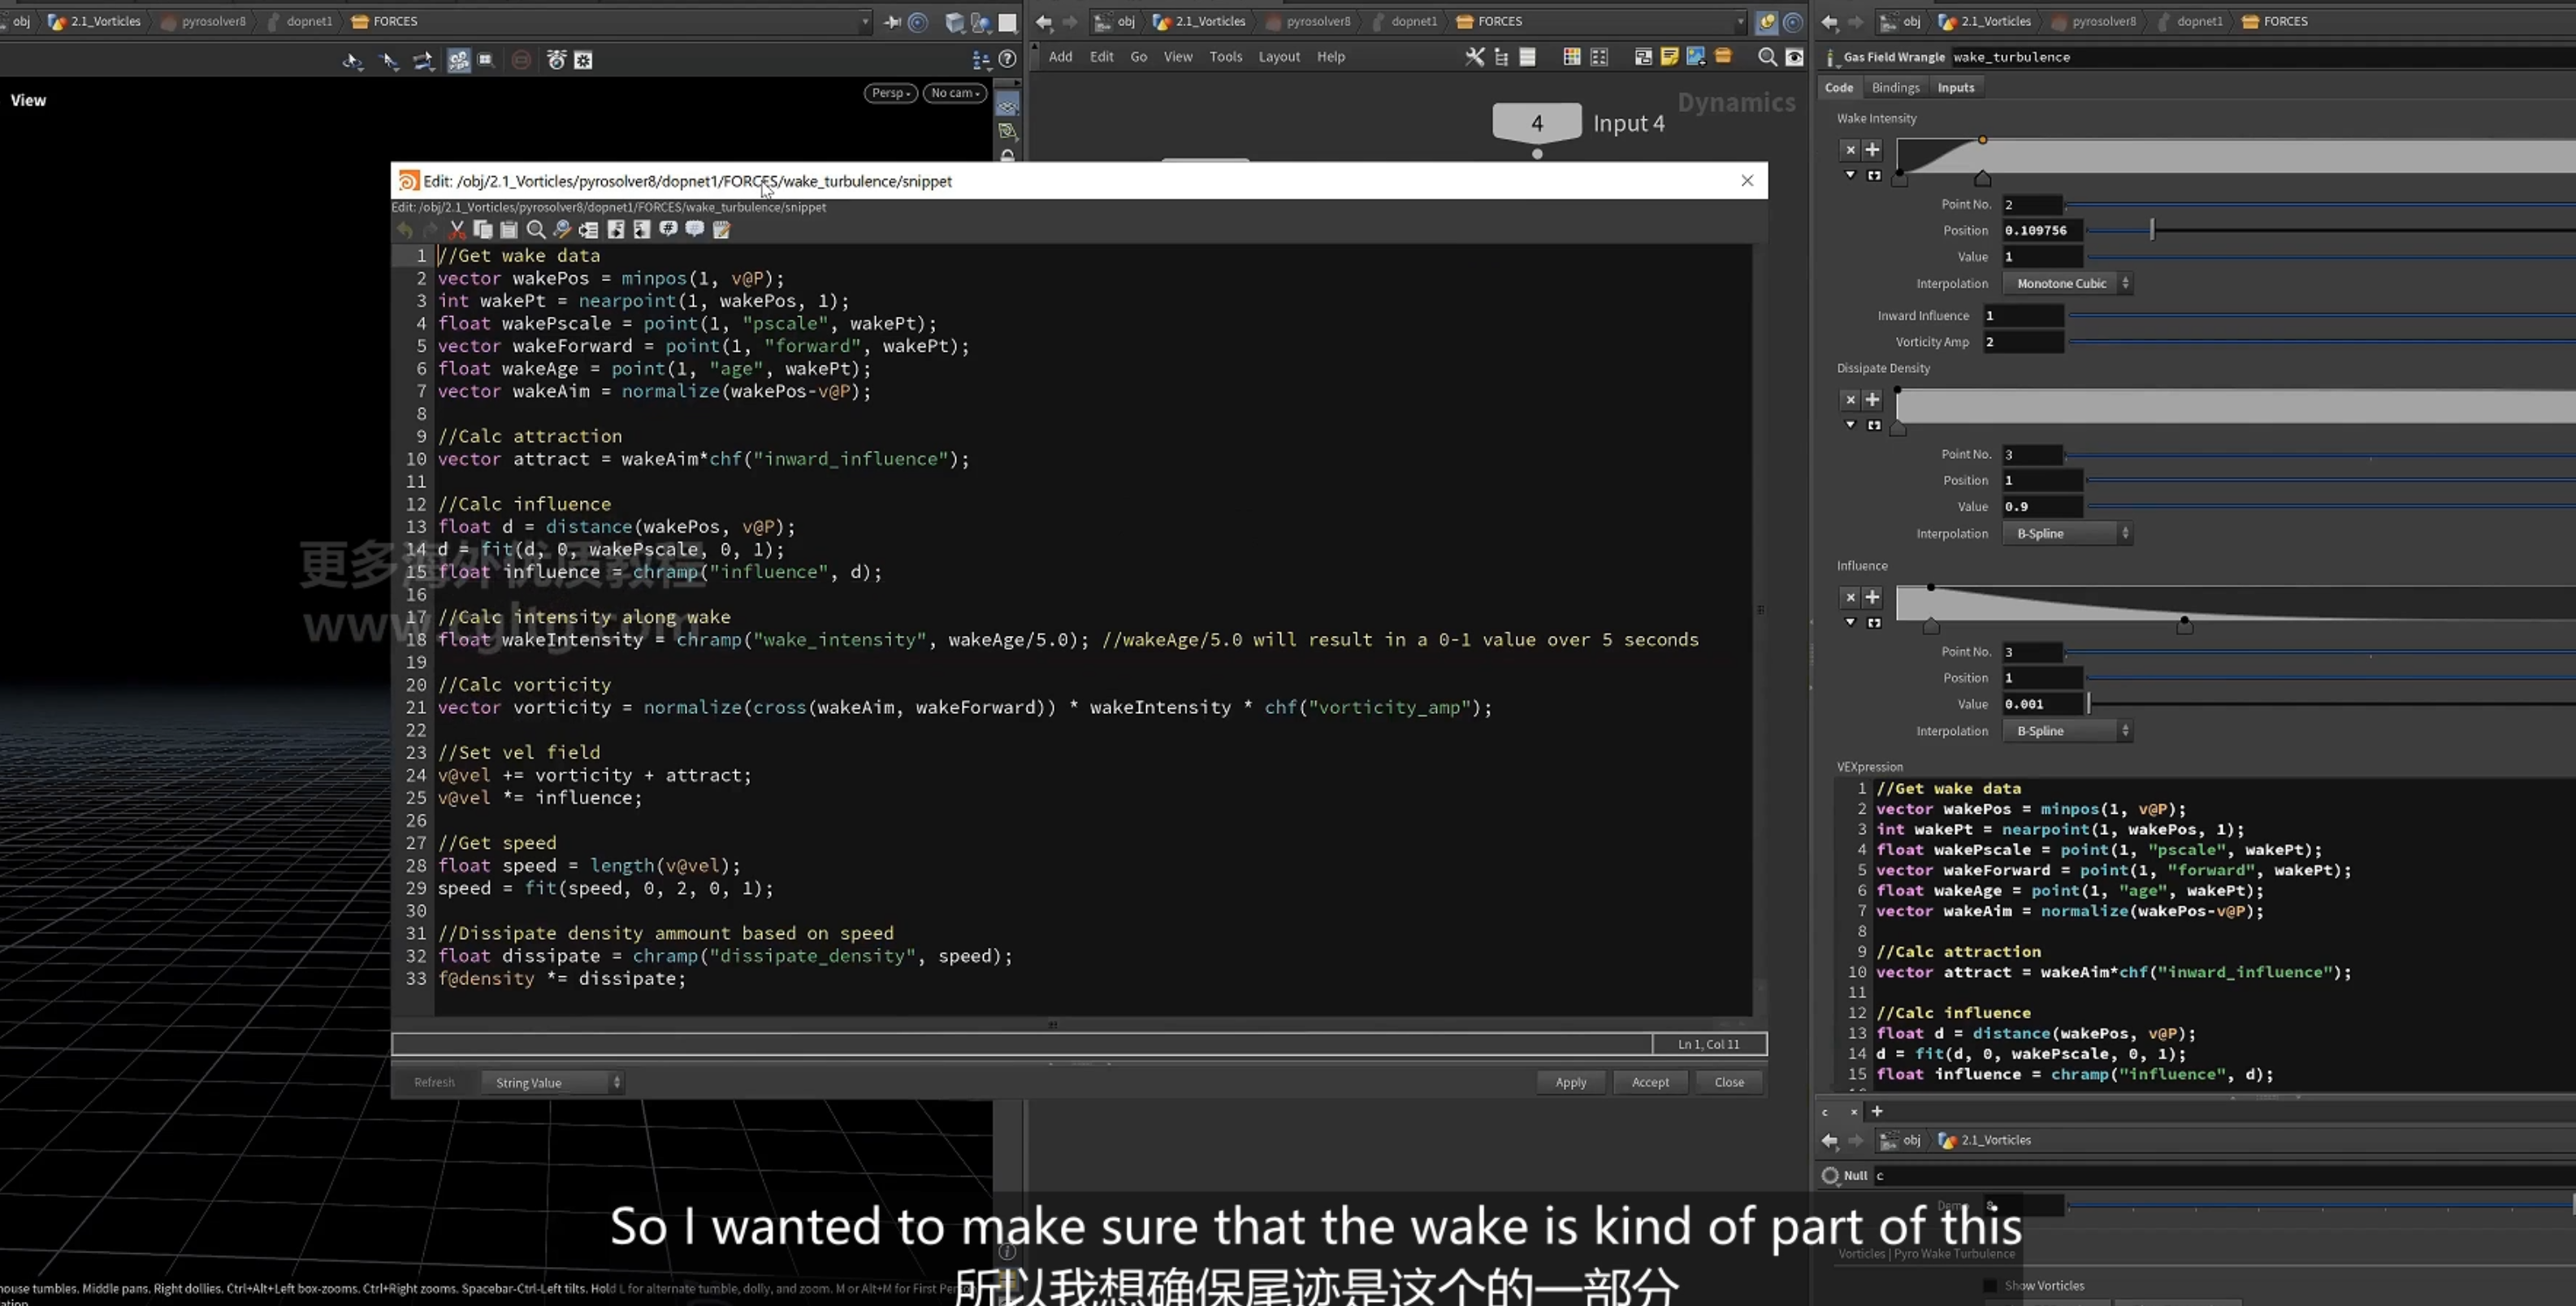The image size is (2576, 1306).
Task: Switch to the Bindings tab
Action: click(x=1895, y=87)
